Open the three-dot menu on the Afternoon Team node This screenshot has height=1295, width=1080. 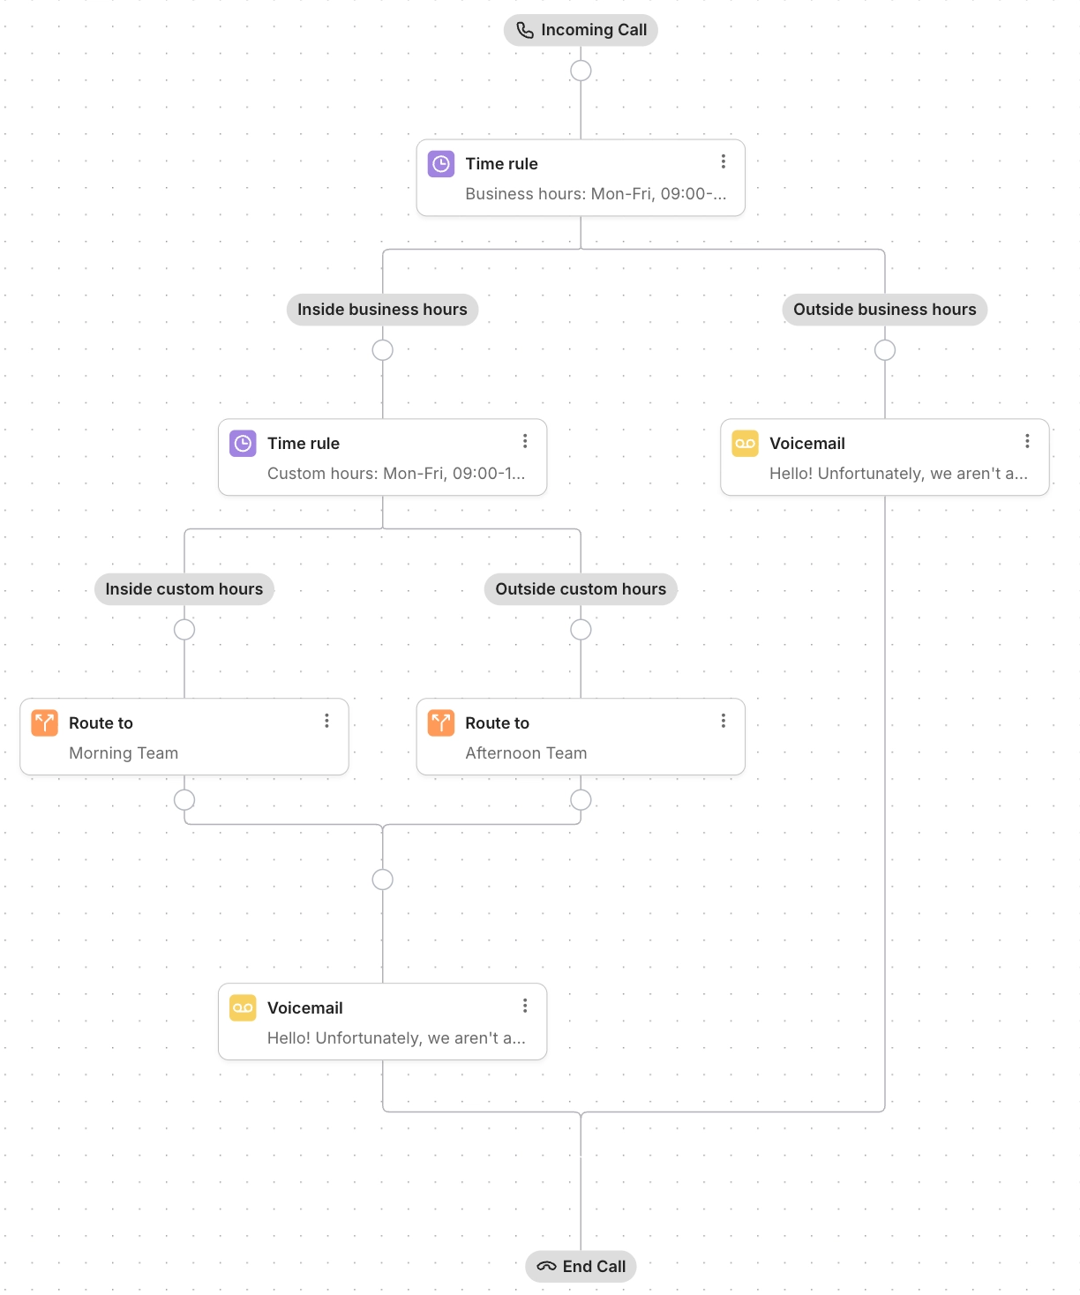pyautogui.click(x=724, y=720)
